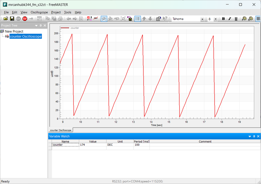Click the red connection stop plug icon
The height and width of the screenshot is (184, 261).
(x=89, y=19)
